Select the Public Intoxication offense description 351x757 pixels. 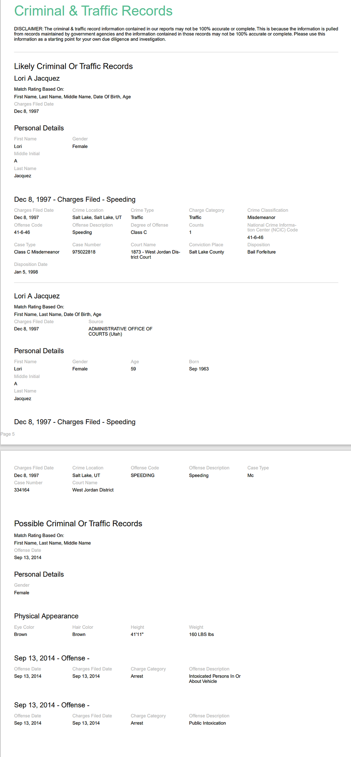pyautogui.click(x=207, y=723)
